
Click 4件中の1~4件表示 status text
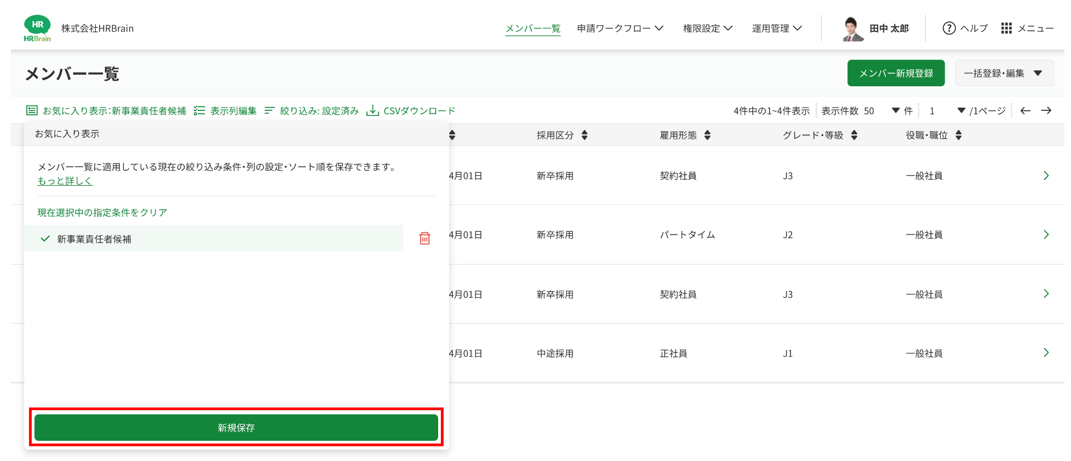[772, 111]
